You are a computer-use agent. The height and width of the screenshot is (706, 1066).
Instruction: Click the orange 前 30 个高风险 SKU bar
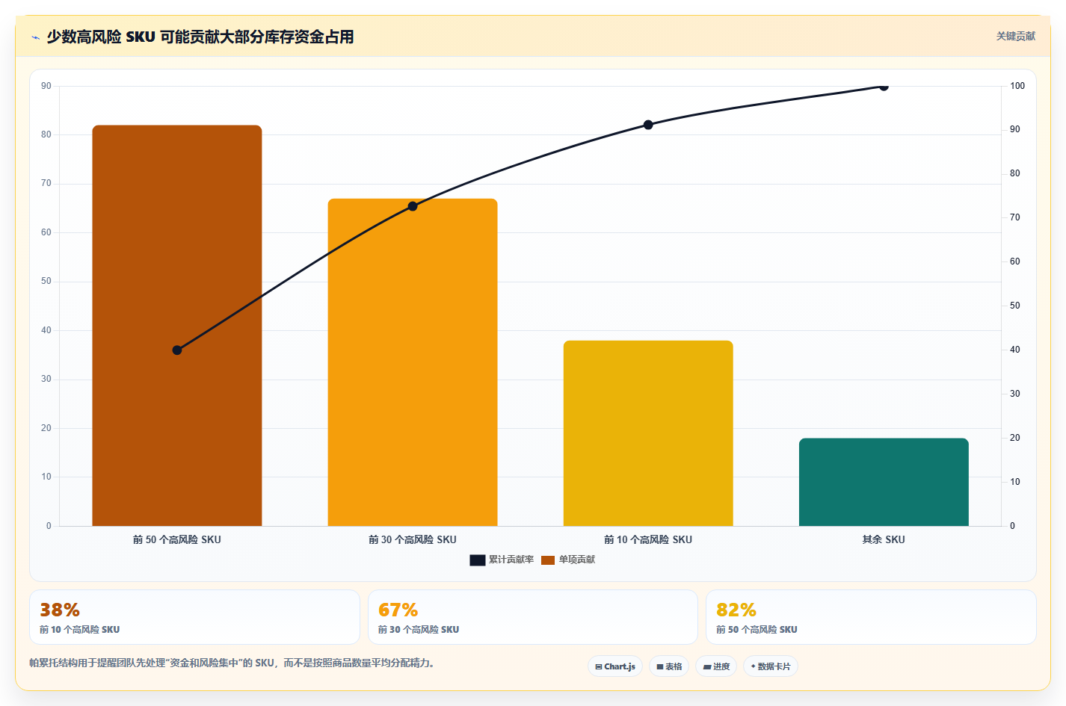(413, 362)
